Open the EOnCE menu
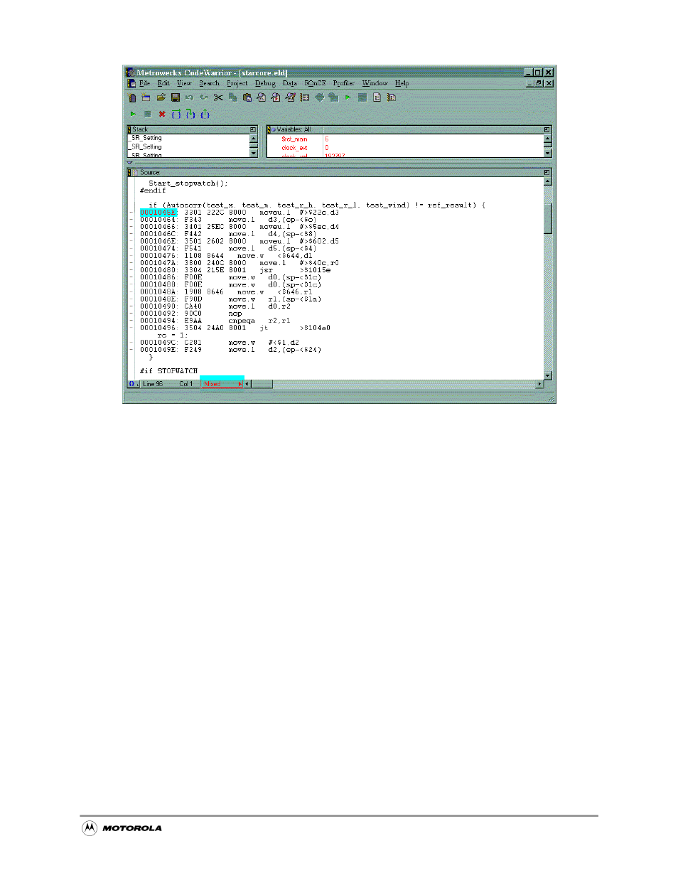Viewport: 678px width, 878px height. point(315,83)
